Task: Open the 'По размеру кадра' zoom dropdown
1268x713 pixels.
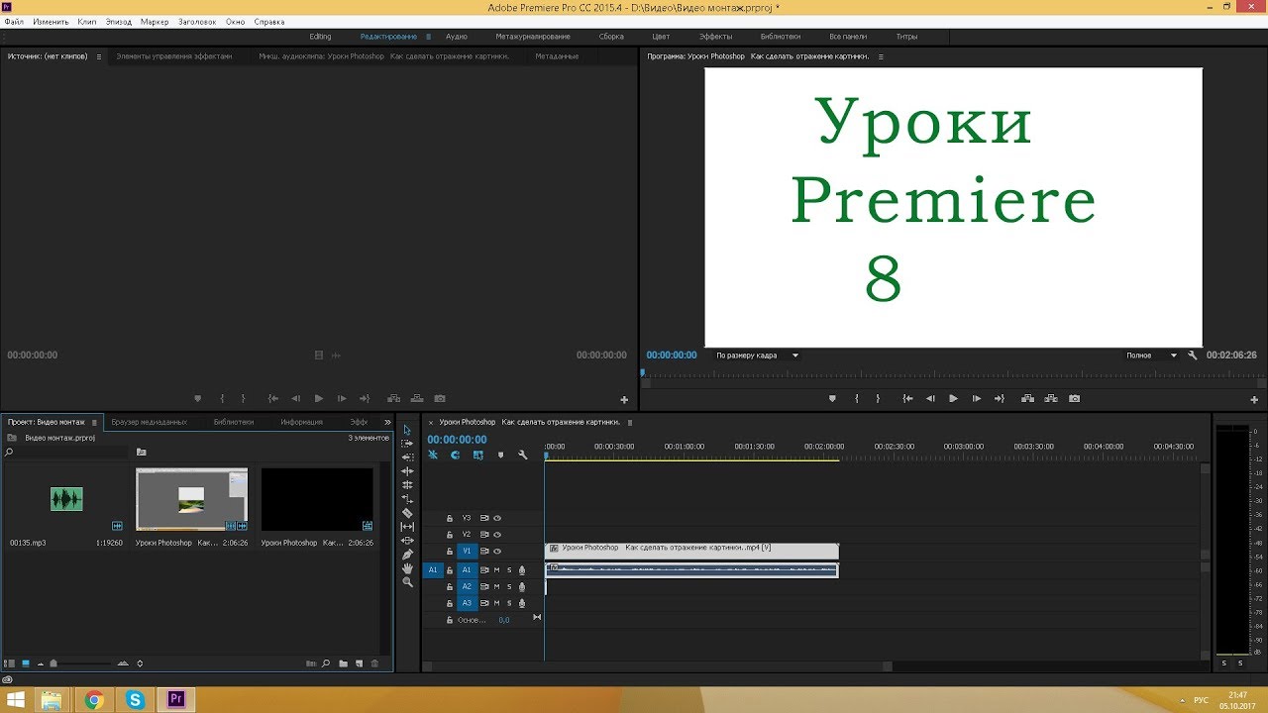Action: [757, 355]
